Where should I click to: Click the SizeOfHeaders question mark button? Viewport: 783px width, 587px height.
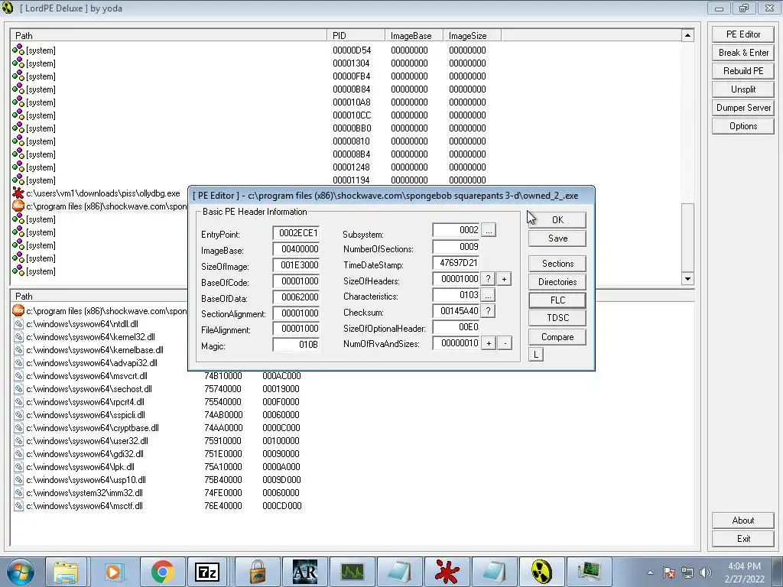point(489,279)
